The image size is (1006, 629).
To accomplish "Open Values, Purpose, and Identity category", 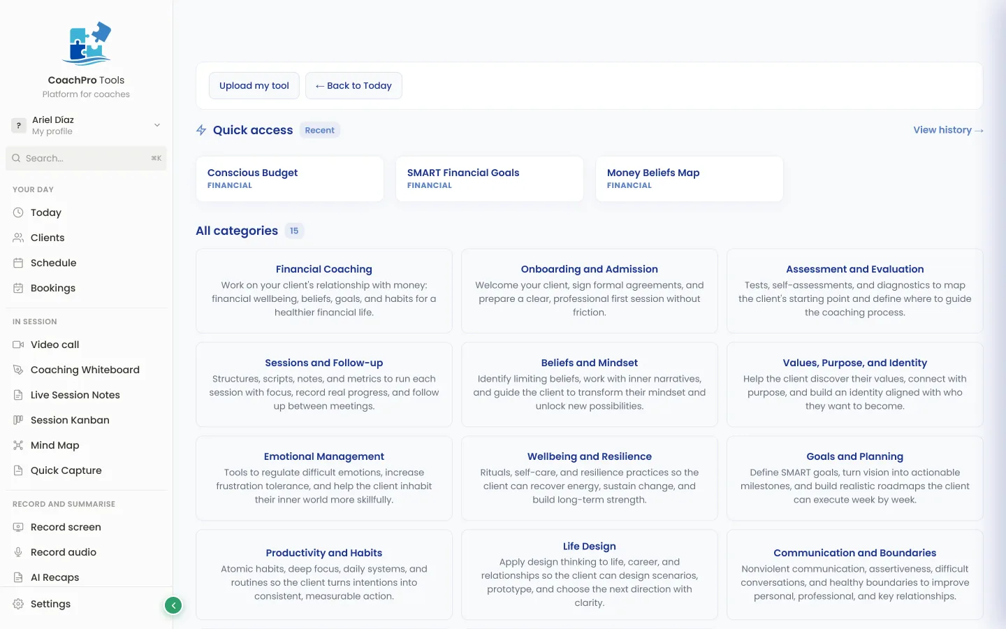I will pyautogui.click(x=855, y=384).
